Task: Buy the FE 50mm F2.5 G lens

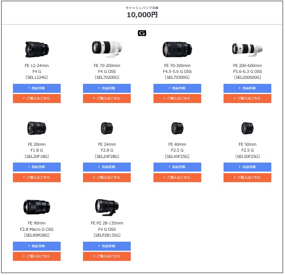Action: [x=247, y=177]
